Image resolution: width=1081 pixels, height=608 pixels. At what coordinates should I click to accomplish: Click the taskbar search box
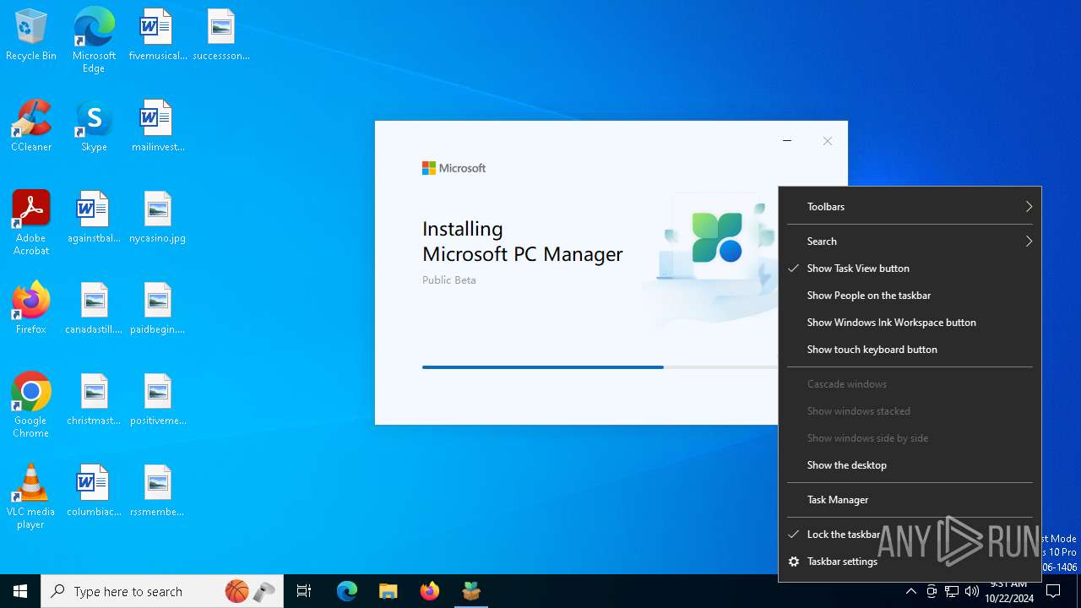tap(162, 591)
